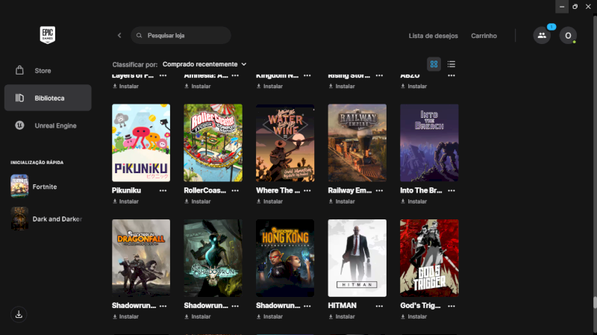The image size is (597, 335).
Task: Switch to list view
Action: click(x=451, y=64)
